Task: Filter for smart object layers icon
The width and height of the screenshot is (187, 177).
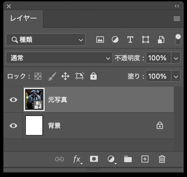Action: pyautogui.click(x=161, y=40)
